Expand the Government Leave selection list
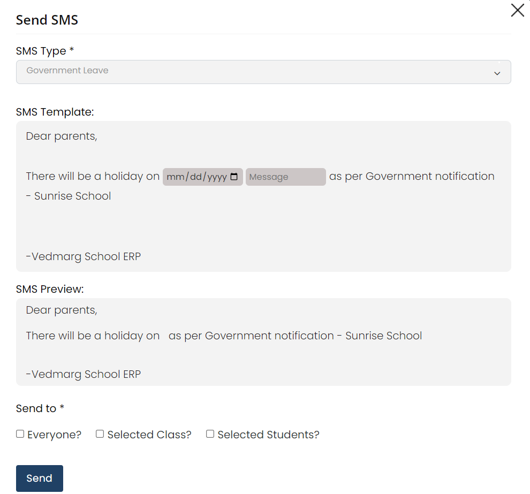Image resolution: width=530 pixels, height=494 pixels. click(x=263, y=72)
